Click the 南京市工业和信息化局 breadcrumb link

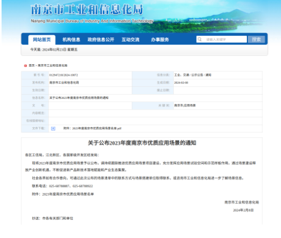52,66
